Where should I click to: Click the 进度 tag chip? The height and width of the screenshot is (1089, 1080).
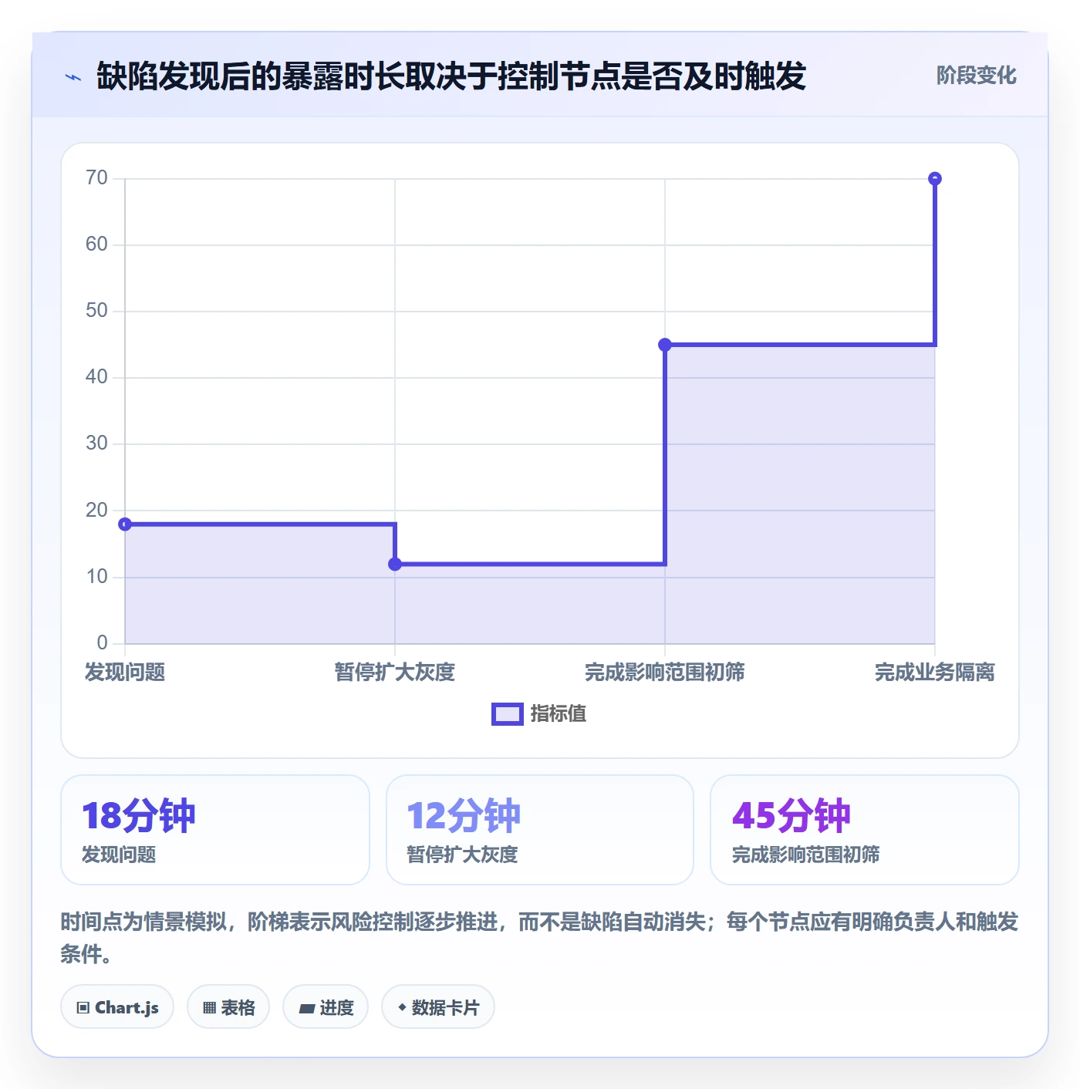click(x=326, y=1007)
